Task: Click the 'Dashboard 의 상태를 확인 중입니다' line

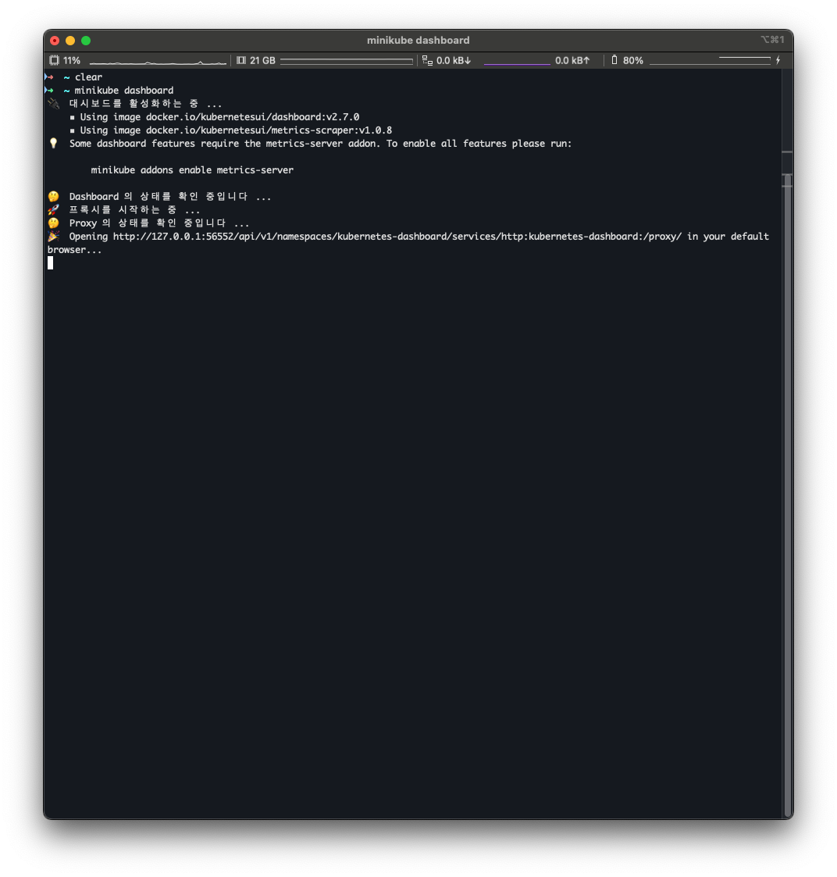Action: click(170, 196)
